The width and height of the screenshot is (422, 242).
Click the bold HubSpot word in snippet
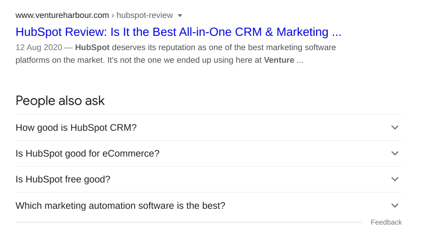coord(92,47)
